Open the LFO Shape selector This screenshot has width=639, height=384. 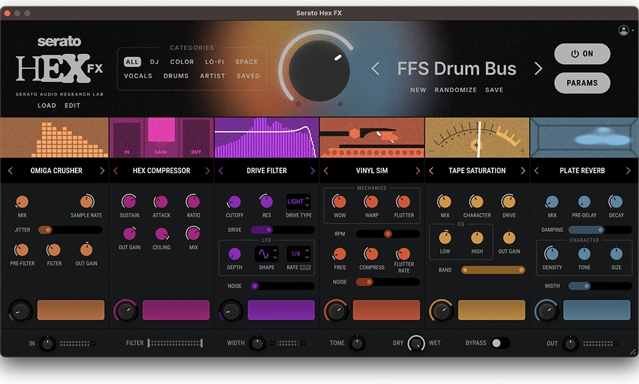(x=266, y=254)
